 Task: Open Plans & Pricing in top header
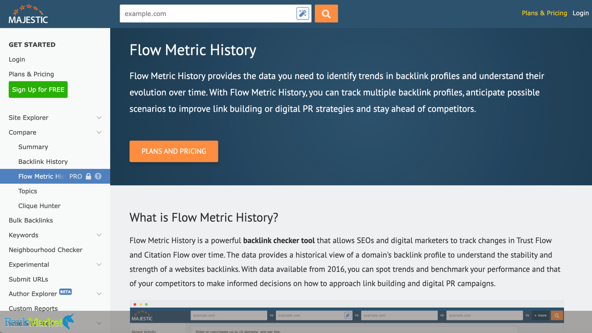(544, 13)
